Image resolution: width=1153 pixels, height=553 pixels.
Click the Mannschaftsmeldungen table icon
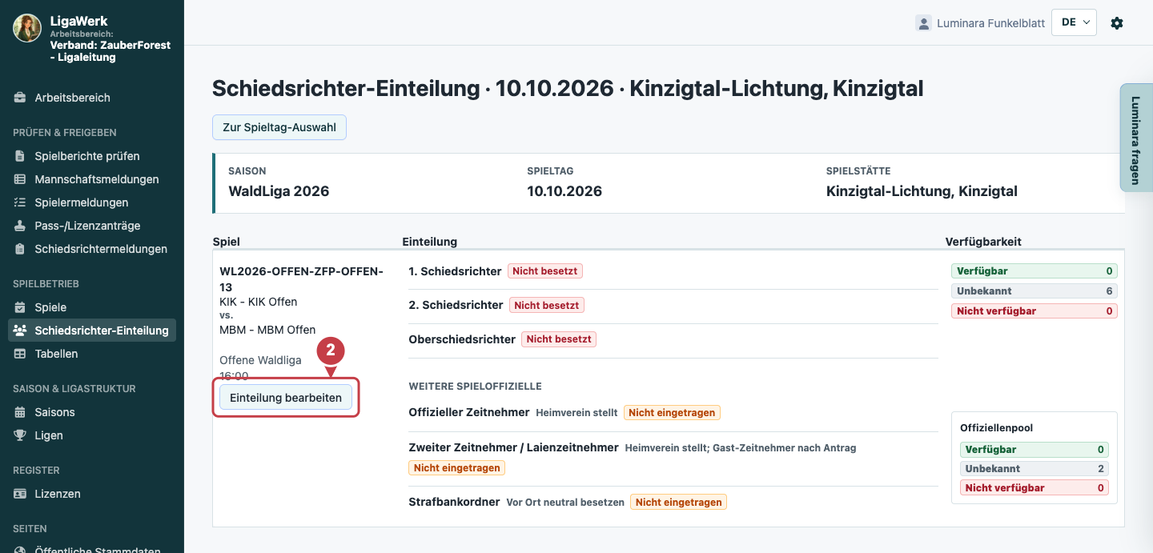pyautogui.click(x=20, y=179)
